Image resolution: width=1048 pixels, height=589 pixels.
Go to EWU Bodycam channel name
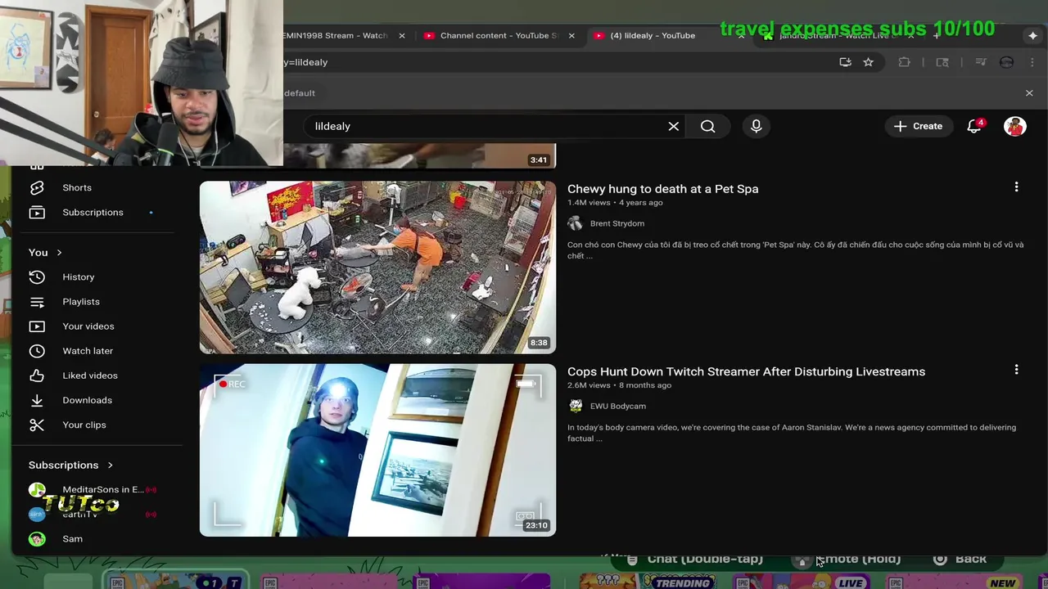(x=618, y=406)
